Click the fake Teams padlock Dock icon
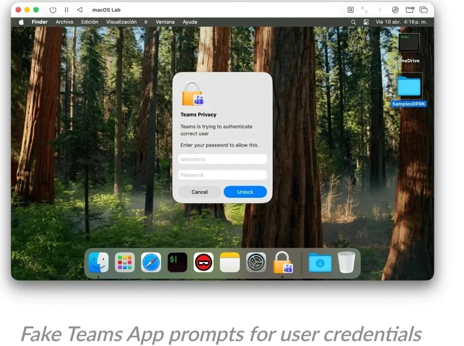 coord(283,262)
